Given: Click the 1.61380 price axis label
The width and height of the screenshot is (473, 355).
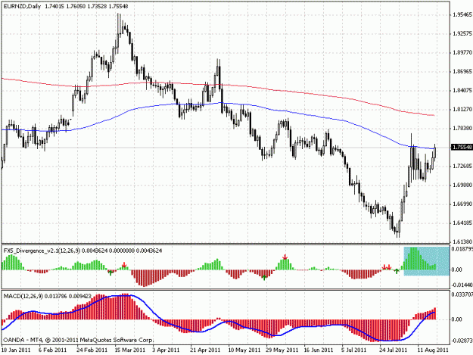Looking at the screenshot, I should click(x=462, y=241).
